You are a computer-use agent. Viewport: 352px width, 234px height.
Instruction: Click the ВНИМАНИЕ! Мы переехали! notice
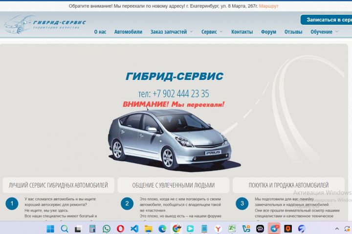coord(174,104)
